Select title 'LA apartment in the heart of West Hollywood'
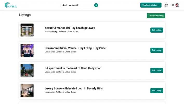Image resolution: width=184 pixels, height=104 pixels. pos(73,68)
